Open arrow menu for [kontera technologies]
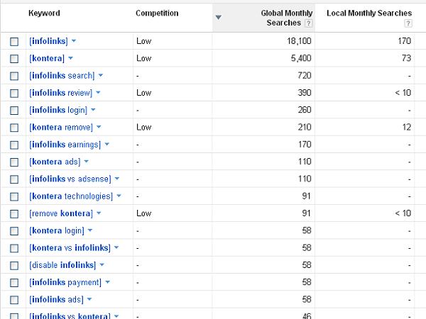The height and width of the screenshot is (319, 426). point(119,196)
